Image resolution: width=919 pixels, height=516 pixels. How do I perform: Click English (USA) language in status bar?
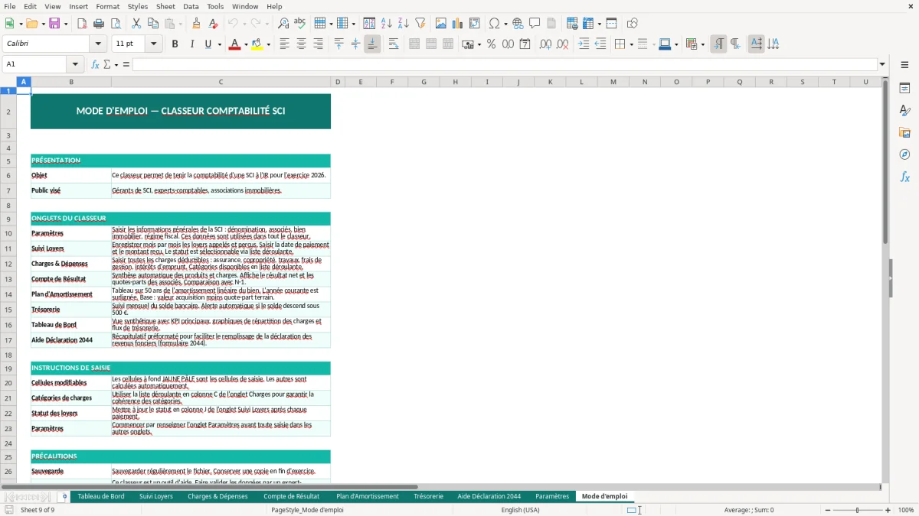(520, 510)
